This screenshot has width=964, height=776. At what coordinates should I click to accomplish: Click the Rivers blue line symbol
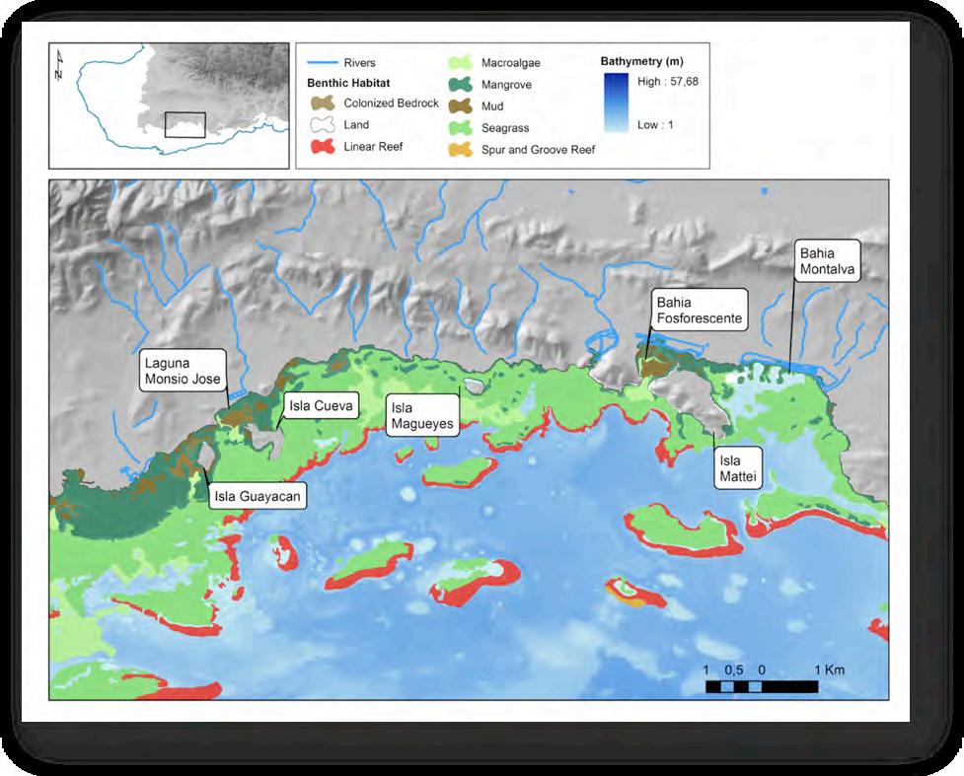[x=322, y=62]
